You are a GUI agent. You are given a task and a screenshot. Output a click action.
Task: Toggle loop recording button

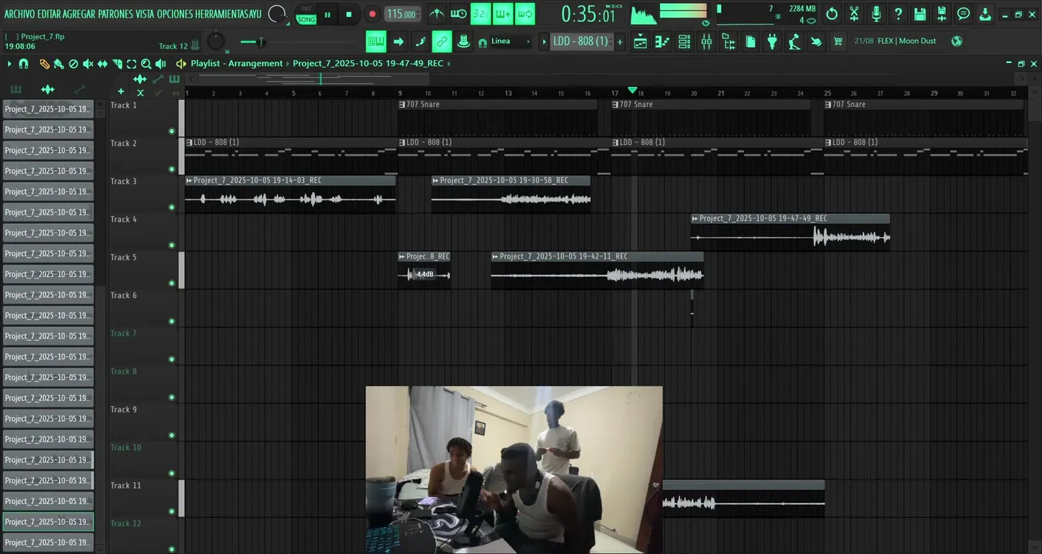(x=525, y=14)
